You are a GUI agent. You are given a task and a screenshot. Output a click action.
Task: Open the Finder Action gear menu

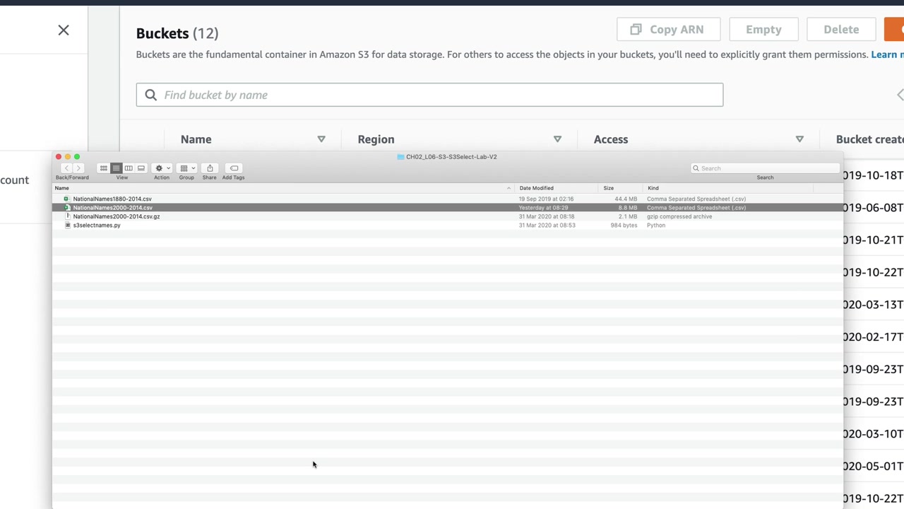[162, 168]
